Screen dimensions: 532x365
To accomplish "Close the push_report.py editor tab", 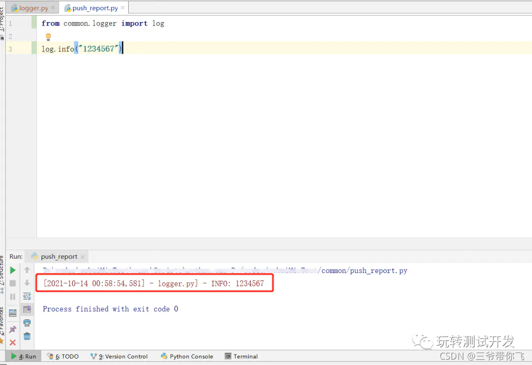I will tap(123, 7).
